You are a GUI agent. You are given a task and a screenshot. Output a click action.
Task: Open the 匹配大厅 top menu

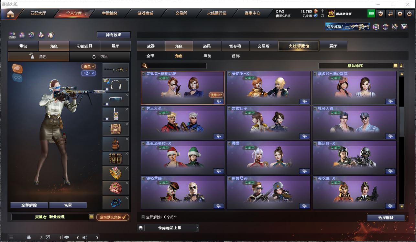tap(38, 13)
